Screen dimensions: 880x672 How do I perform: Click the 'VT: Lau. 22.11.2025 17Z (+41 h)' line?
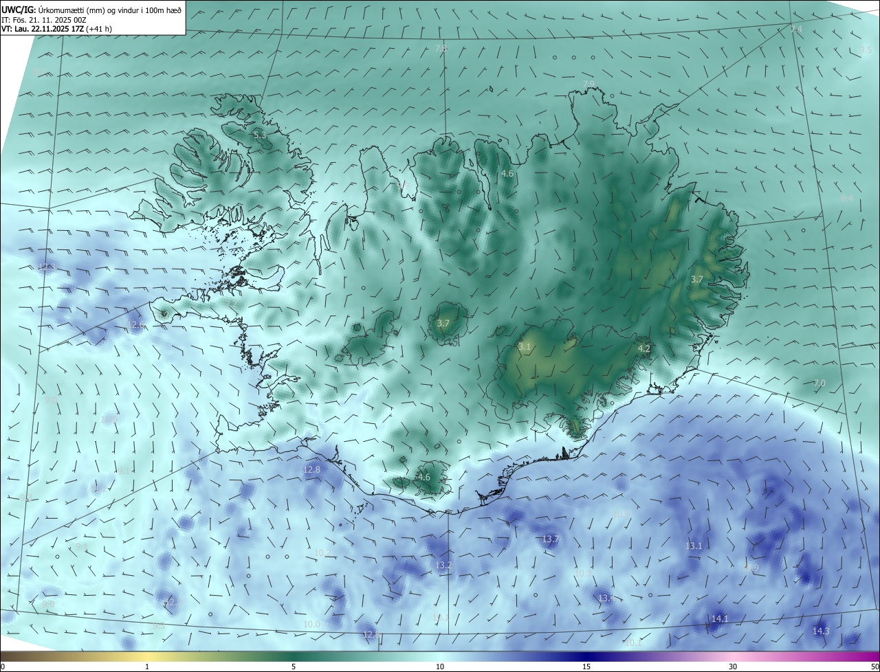[x=57, y=29]
